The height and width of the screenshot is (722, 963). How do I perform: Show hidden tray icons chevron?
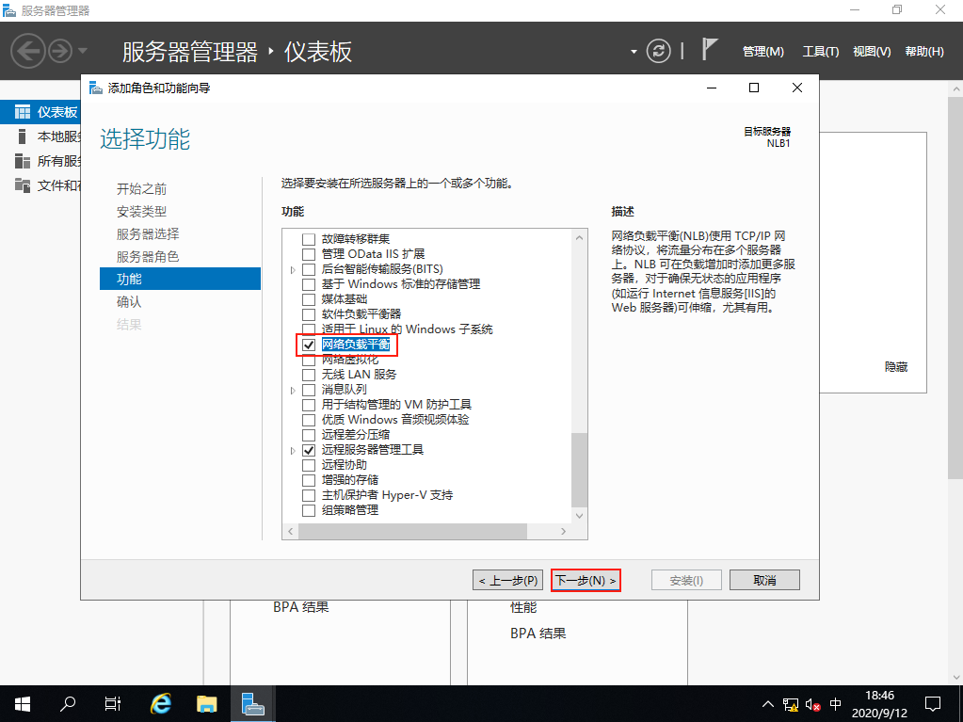click(x=768, y=704)
